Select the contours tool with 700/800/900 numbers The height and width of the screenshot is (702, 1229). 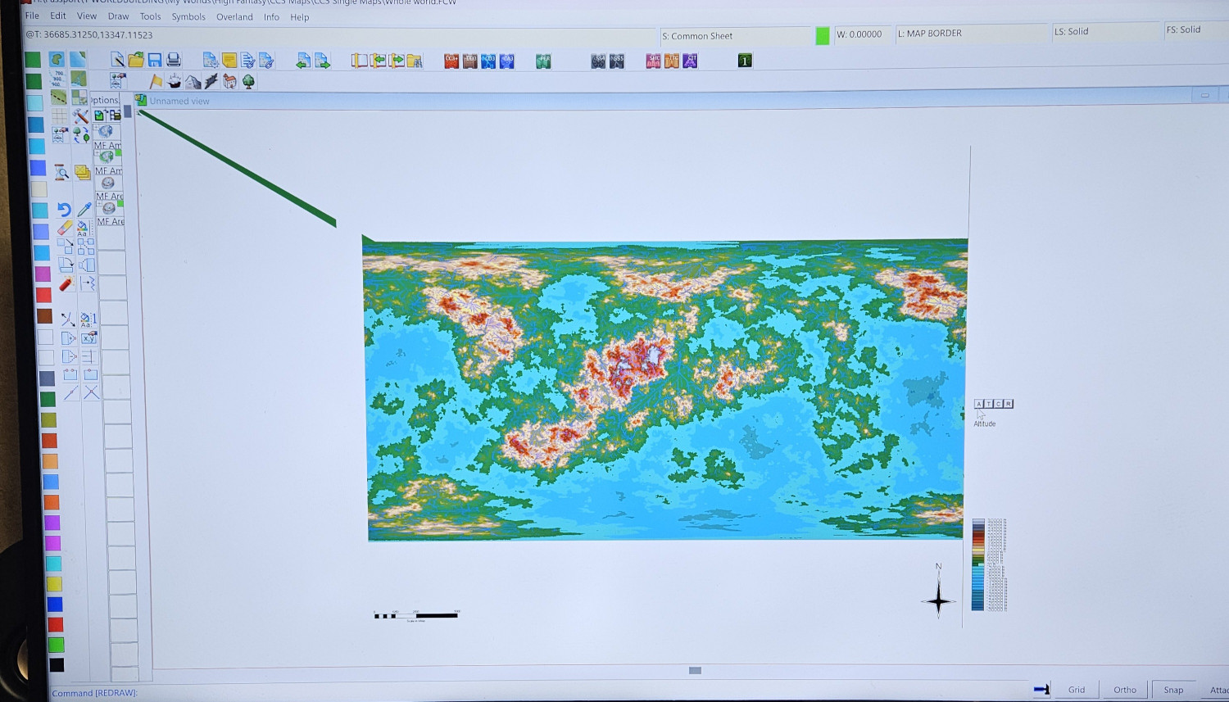click(57, 79)
